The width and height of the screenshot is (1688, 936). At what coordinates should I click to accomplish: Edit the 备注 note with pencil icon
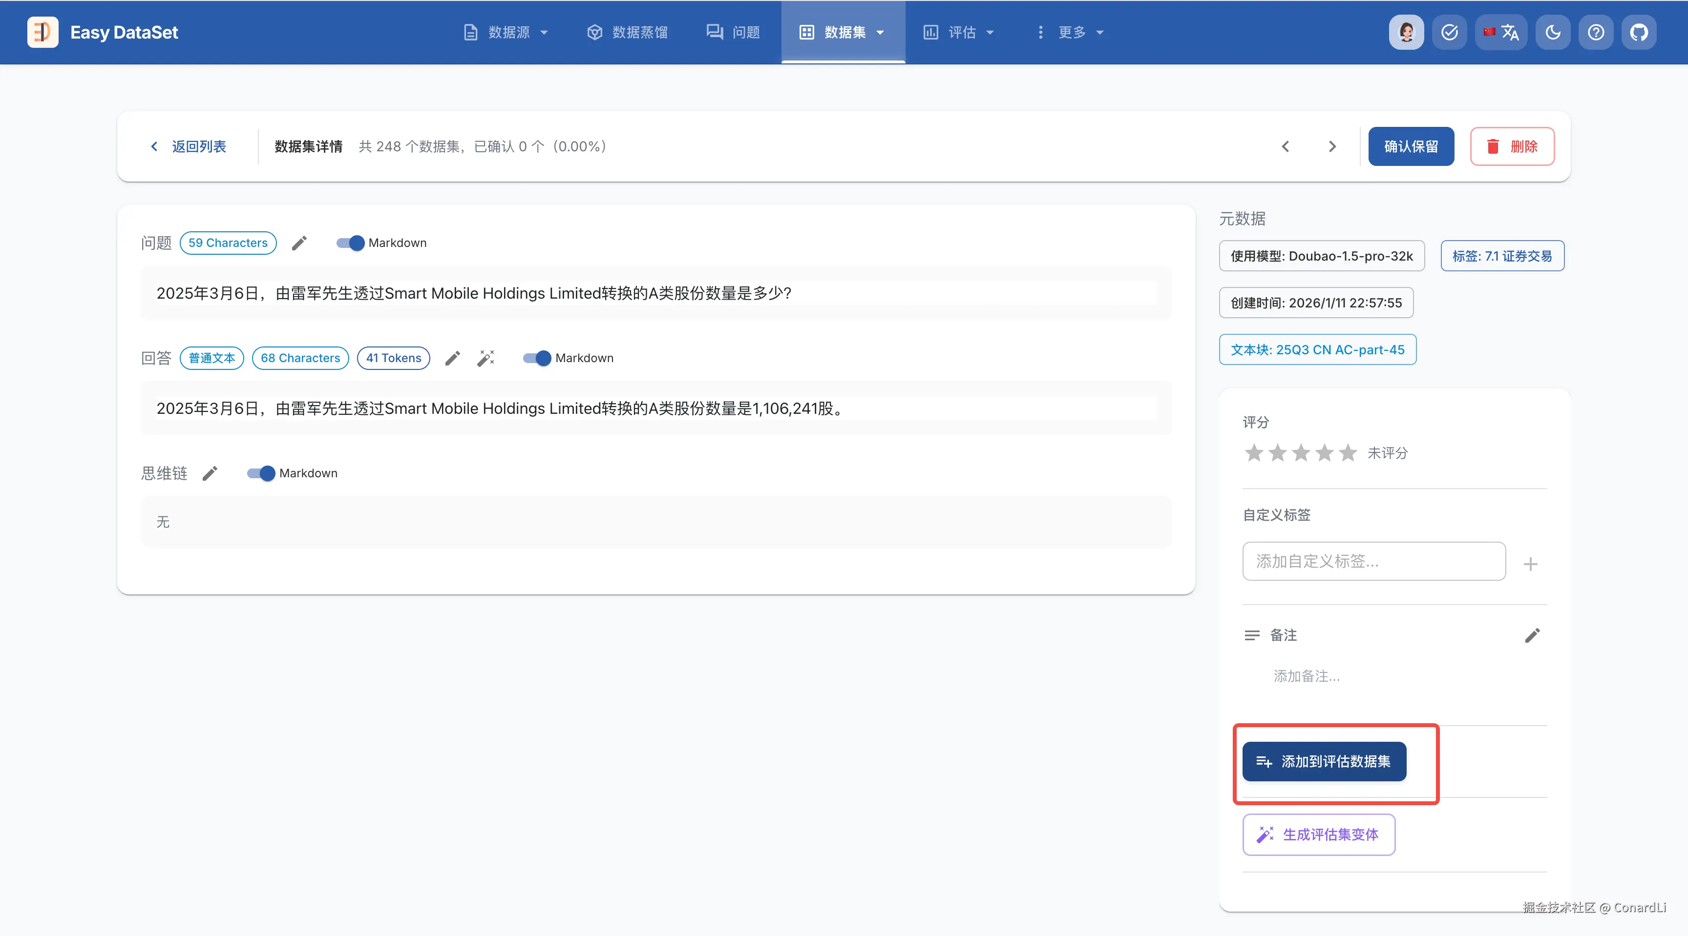1532,635
